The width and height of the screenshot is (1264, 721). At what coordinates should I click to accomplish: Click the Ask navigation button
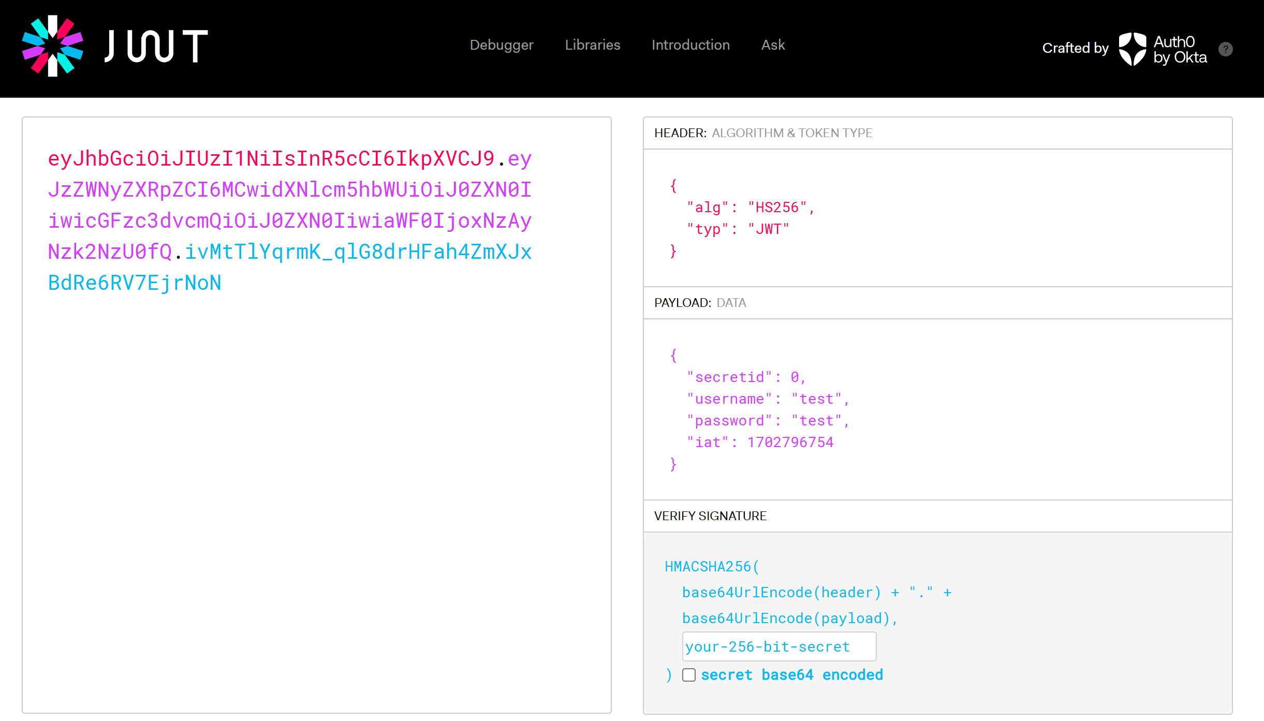(x=773, y=45)
